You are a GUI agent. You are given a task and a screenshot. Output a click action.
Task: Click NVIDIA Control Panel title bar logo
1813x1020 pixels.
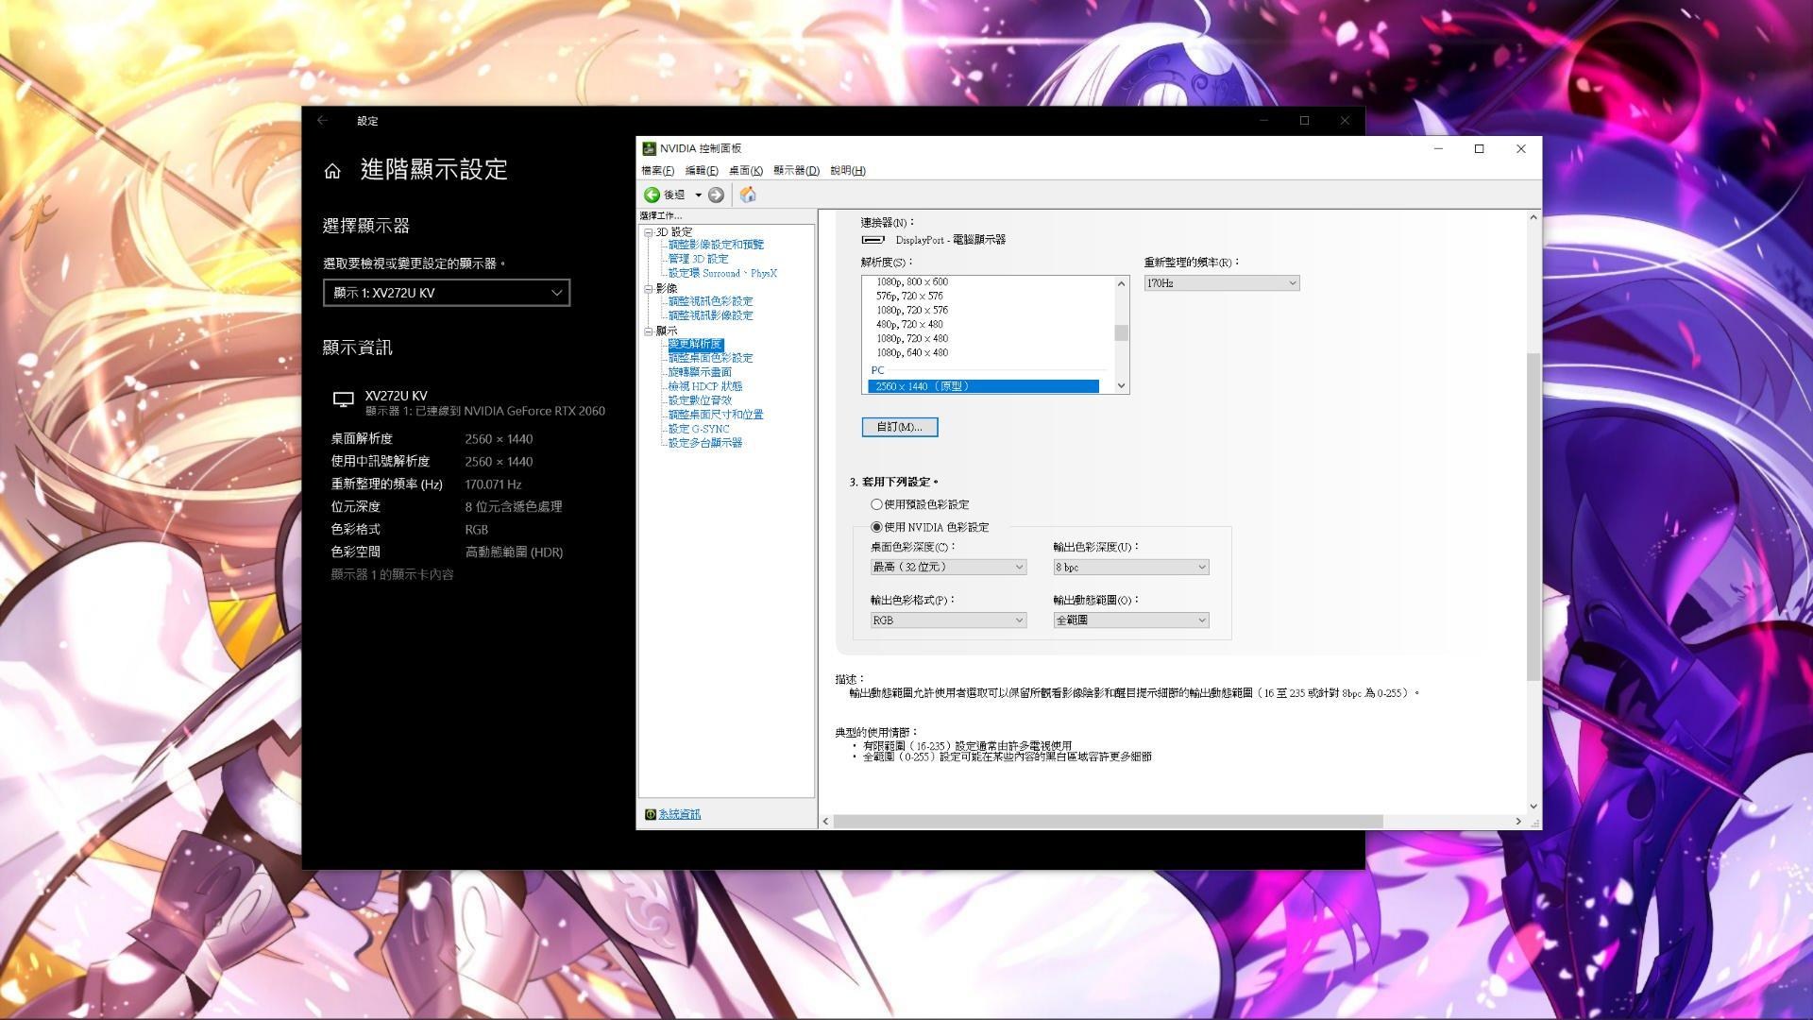click(x=649, y=148)
